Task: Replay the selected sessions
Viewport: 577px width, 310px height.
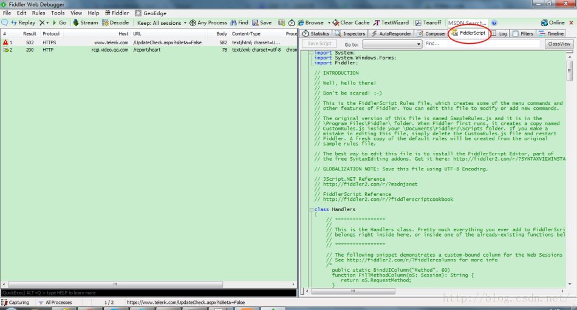Action: [23, 23]
